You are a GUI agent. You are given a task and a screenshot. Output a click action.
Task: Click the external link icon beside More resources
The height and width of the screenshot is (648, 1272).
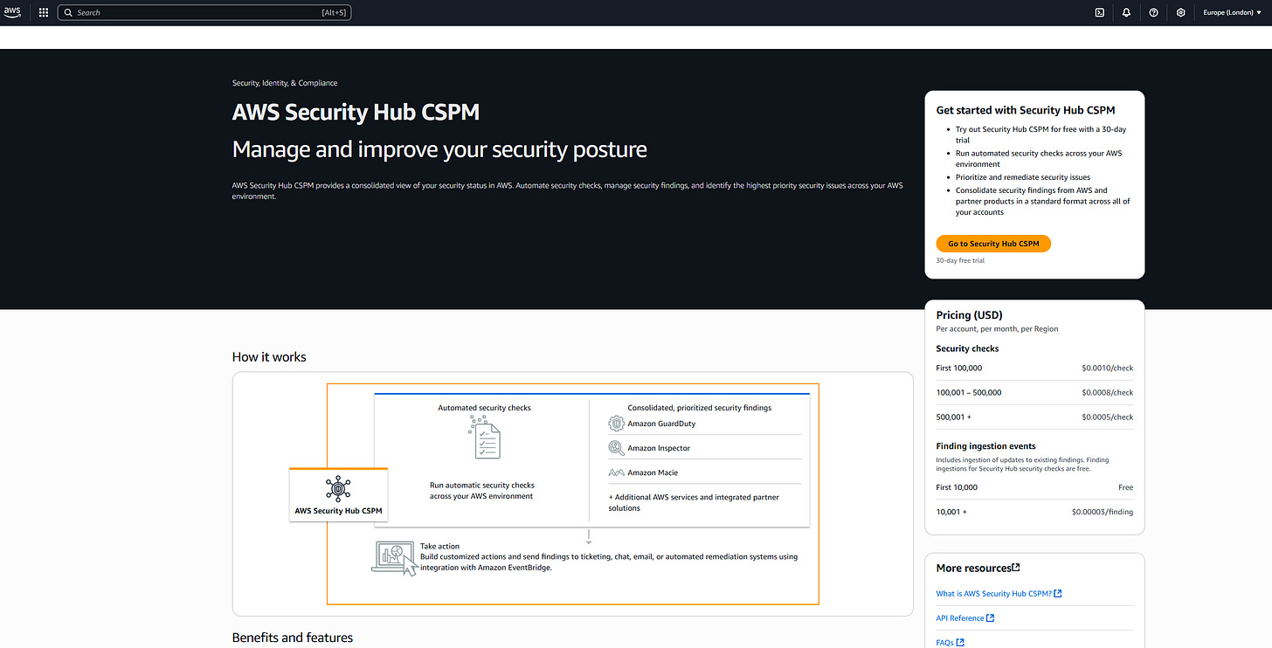pyautogui.click(x=1016, y=568)
